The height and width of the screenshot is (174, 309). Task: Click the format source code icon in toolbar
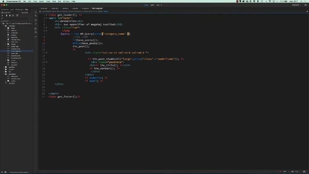(x=36, y=24)
